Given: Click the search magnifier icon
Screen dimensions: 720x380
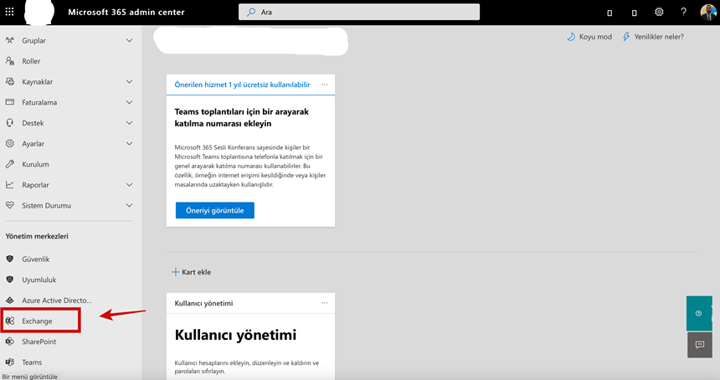Looking at the screenshot, I should pos(251,13).
